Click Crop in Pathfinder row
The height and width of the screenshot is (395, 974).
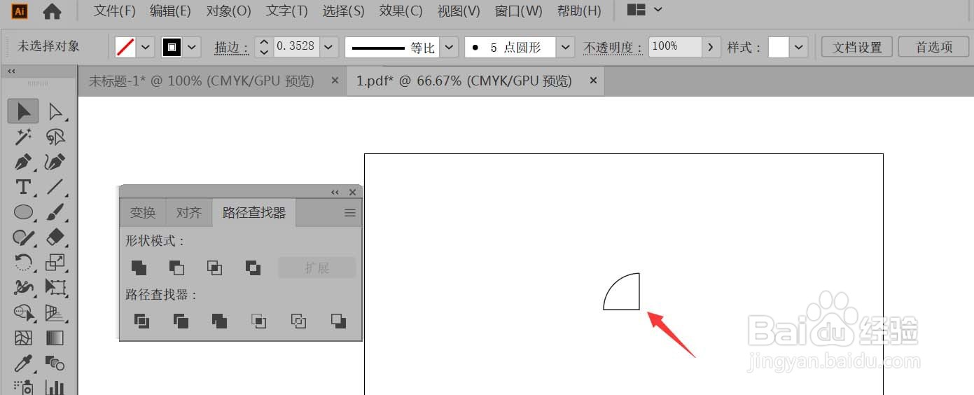pyautogui.click(x=259, y=321)
